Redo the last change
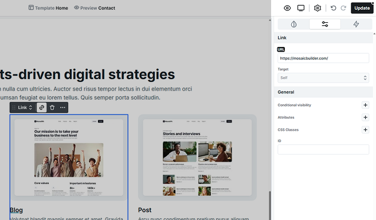Screen dimensions: 376x220 [x=343, y=8]
